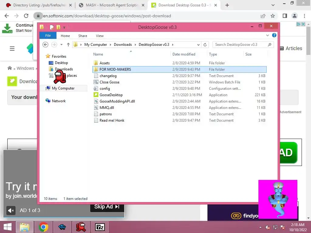Viewport: 311px width, 233px height.
Task: Open the GooseDesktop application file
Action: [111, 95]
